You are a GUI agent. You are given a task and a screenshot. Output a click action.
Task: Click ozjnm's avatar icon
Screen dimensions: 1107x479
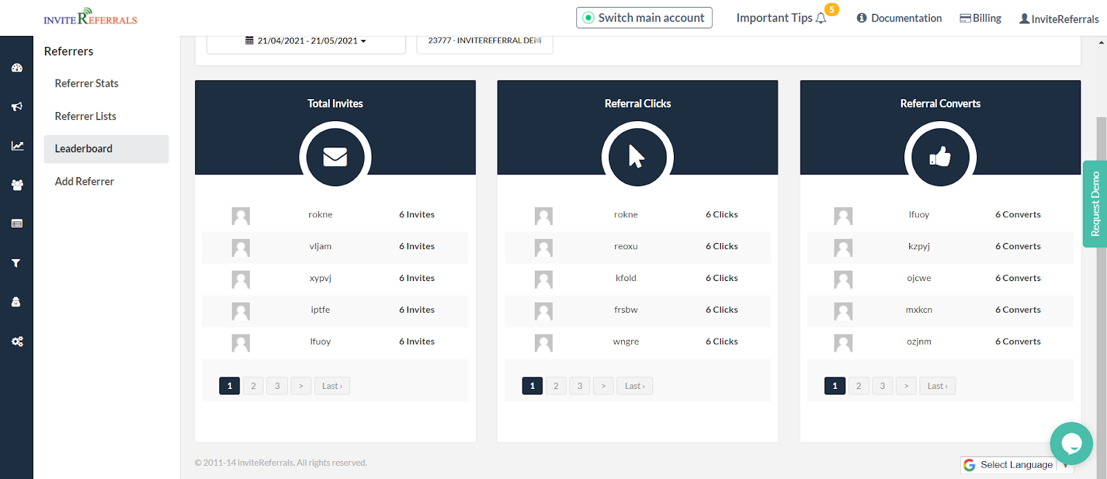[x=843, y=343]
